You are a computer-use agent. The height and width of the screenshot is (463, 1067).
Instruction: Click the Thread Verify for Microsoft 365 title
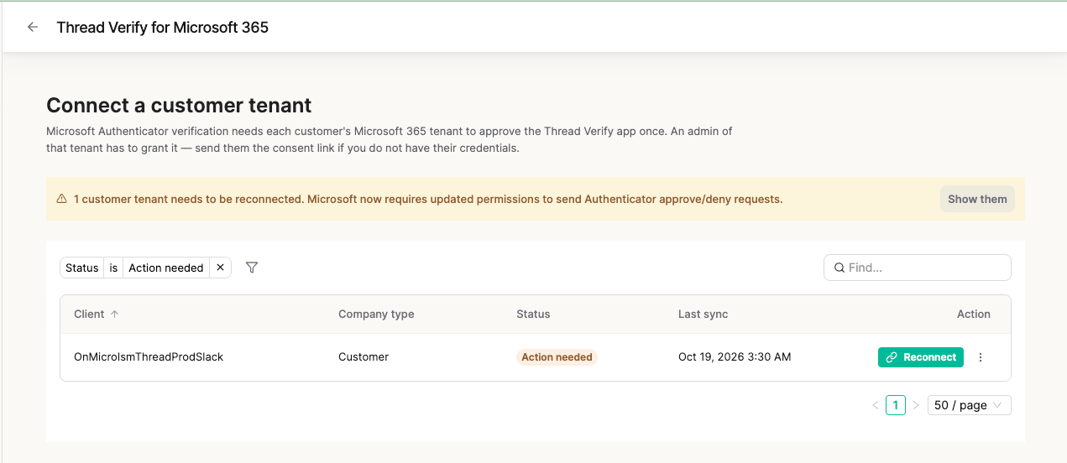click(163, 27)
